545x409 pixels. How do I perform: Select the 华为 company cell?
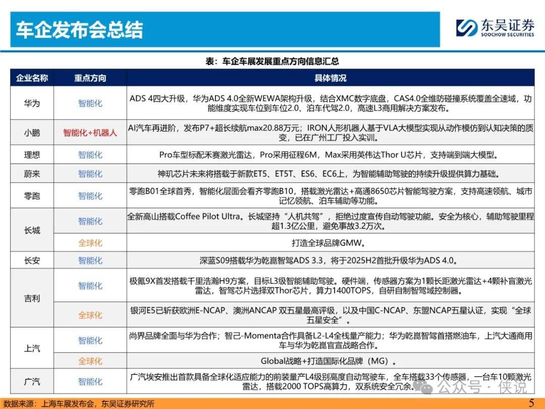click(x=32, y=104)
